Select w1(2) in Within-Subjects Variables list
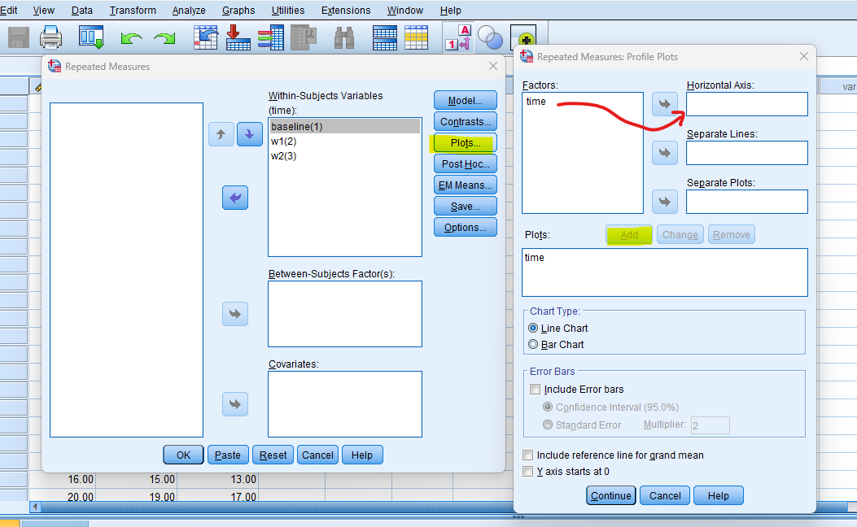The height and width of the screenshot is (527, 857). pos(285,142)
